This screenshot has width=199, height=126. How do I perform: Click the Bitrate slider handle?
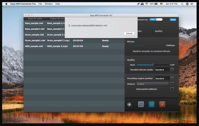point(142,45)
